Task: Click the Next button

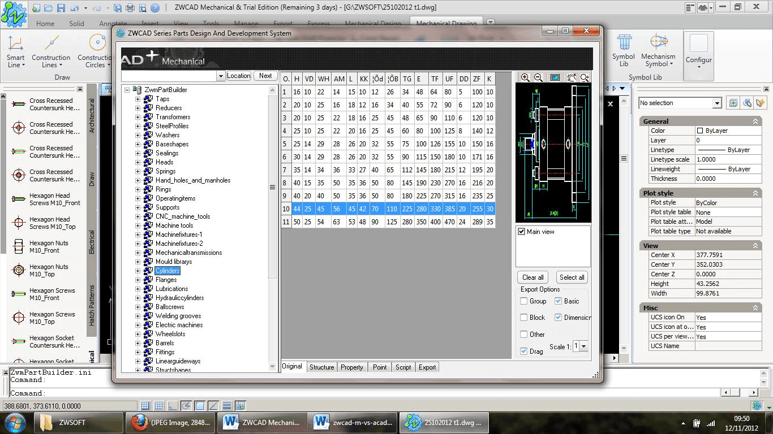Action: [x=265, y=76]
